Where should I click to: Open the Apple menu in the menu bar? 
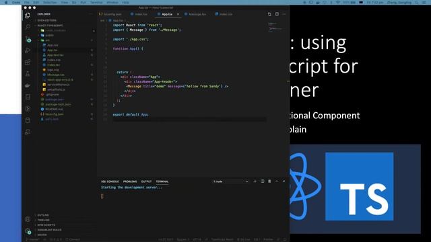[x=5, y=2]
